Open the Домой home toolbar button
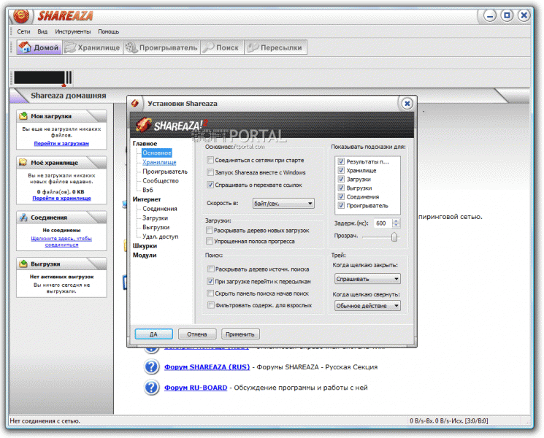Screen dimensions: 544x438 point(39,47)
